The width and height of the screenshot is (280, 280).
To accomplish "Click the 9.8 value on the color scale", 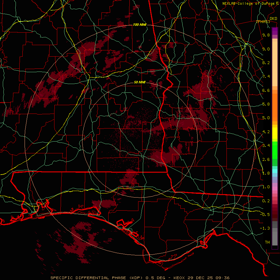I will point(266,35).
